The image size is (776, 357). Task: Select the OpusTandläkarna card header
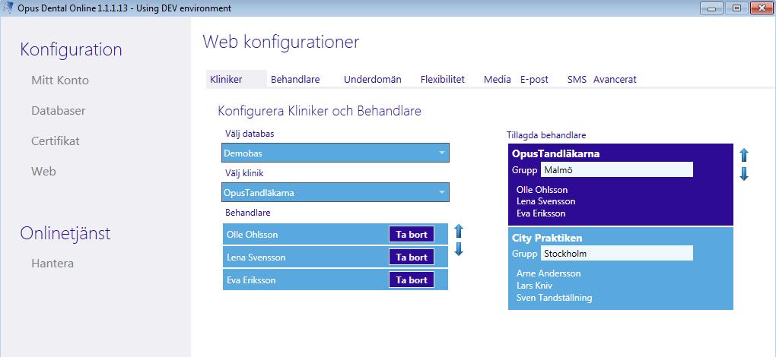[556, 153]
